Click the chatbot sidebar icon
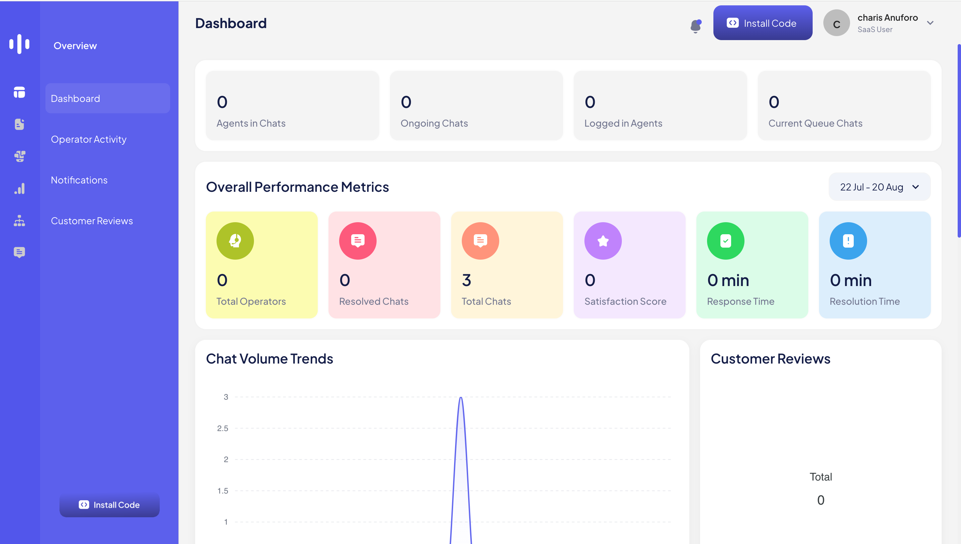961x544 pixels. pyautogui.click(x=19, y=156)
